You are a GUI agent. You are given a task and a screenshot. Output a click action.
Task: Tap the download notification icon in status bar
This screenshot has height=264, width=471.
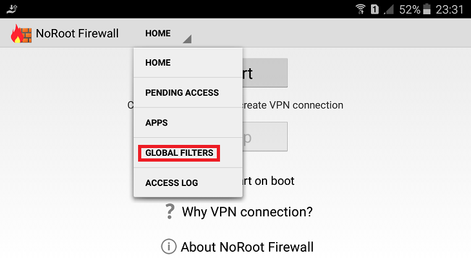(12, 9)
